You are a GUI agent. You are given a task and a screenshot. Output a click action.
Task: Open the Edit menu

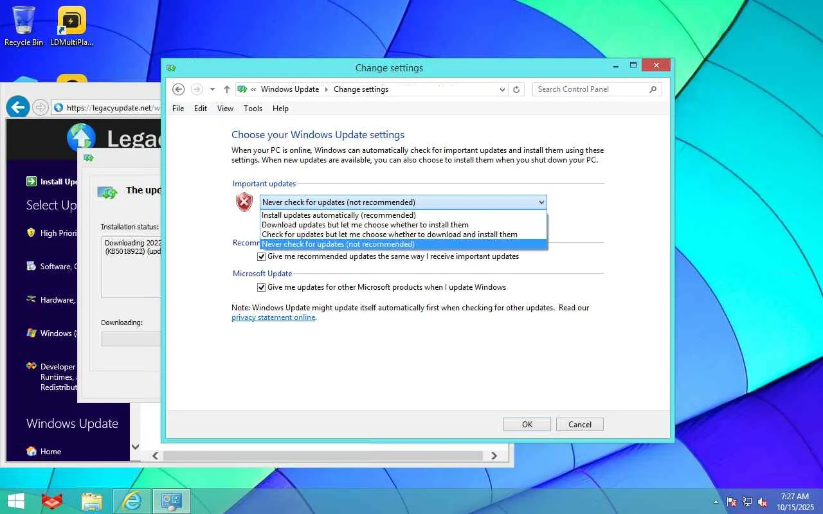[201, 109]
